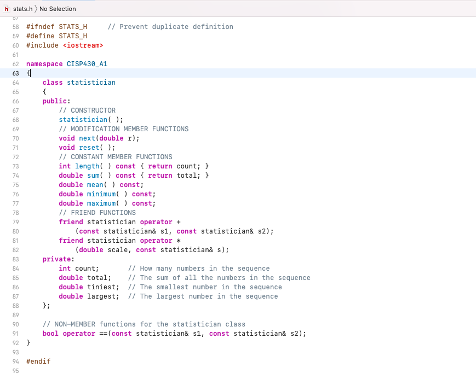Viewport: 476px width, 385px height.
Task: Click the header file icon in the jump bar
Action: 6,9
